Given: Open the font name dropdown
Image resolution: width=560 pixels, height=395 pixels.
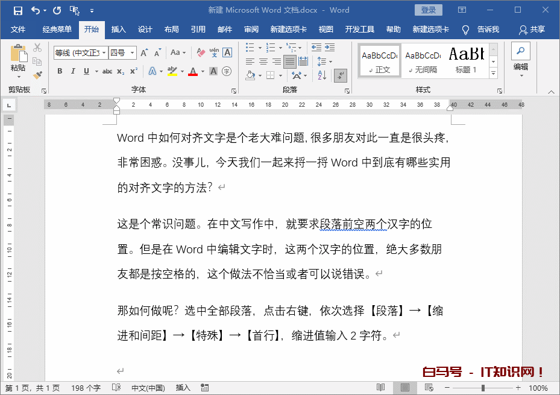Looking at the screenshot, I should tap(105, 52).
